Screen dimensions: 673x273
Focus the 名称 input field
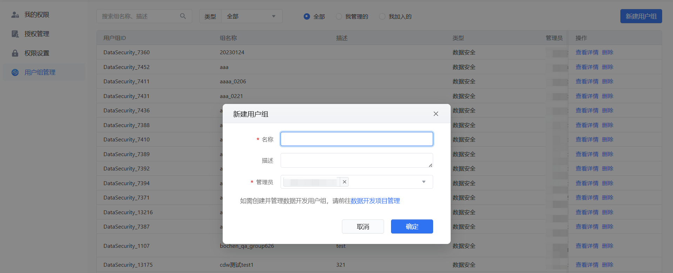pos(356,139)
